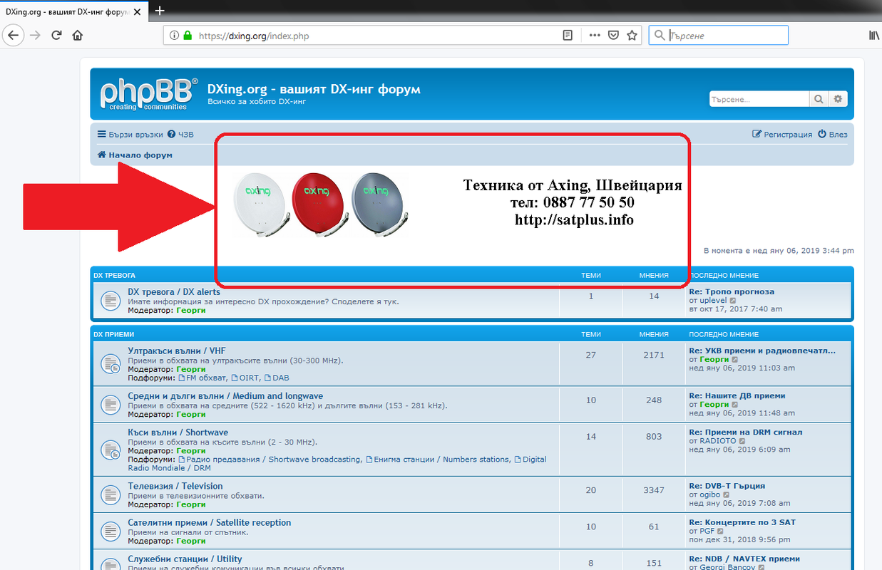882x570 pixels.
Task: Open Служебни станции / Utility forum
Action: pyautogui.click(x=185, y=559)
